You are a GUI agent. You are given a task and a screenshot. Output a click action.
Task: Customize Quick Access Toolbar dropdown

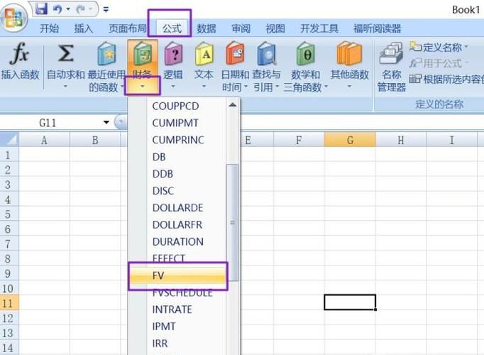point(106,10)
